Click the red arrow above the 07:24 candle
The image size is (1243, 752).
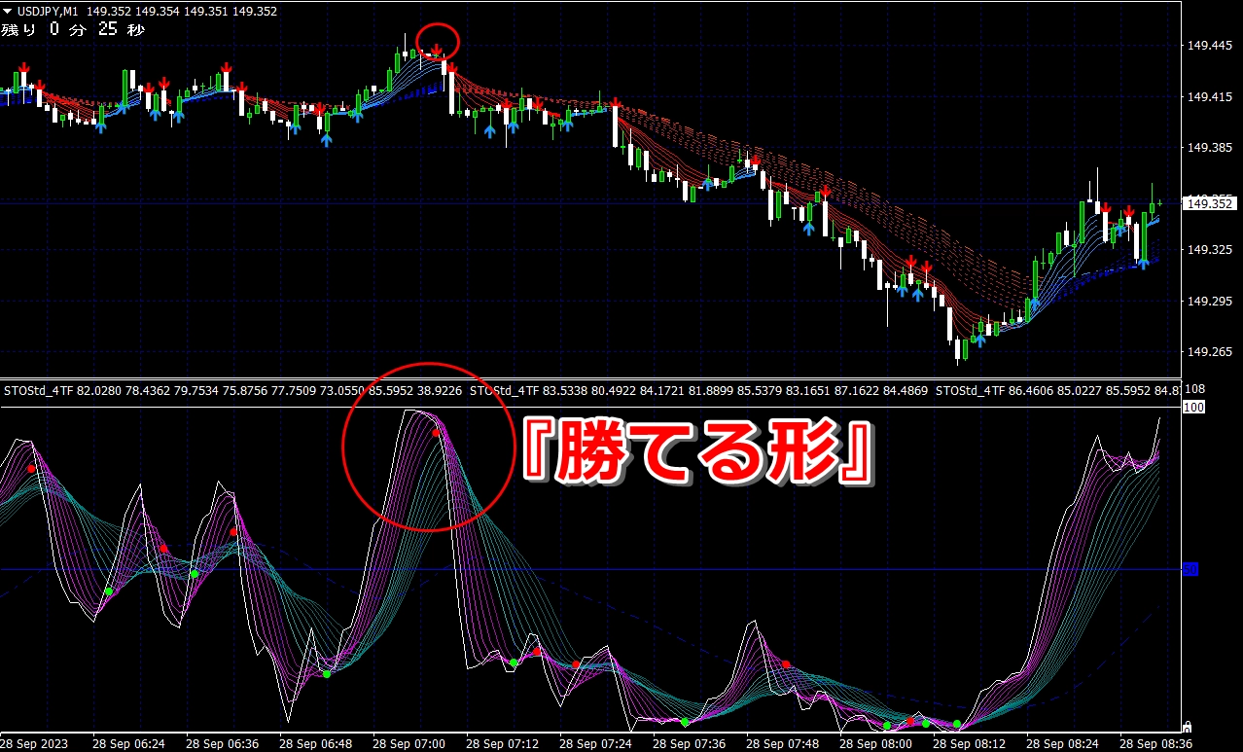pyautogui.click(x=616, y=101)
